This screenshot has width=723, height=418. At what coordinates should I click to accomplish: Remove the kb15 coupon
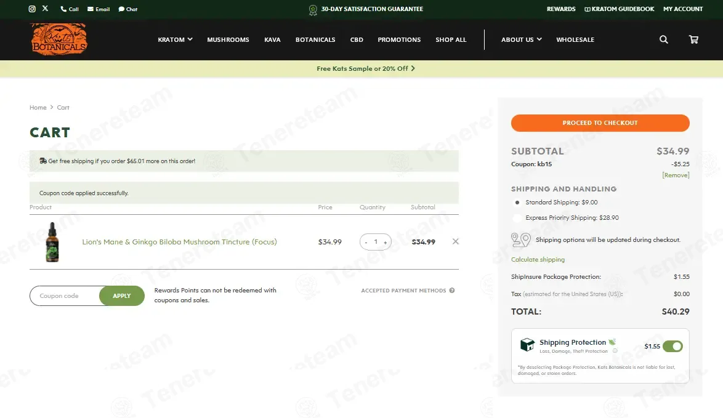pyautogui.click(x=676, y=175)
